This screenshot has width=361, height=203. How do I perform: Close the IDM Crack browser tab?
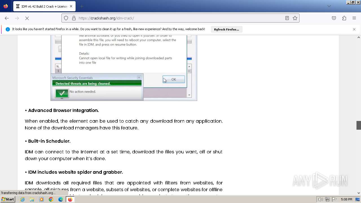(71, 6)
